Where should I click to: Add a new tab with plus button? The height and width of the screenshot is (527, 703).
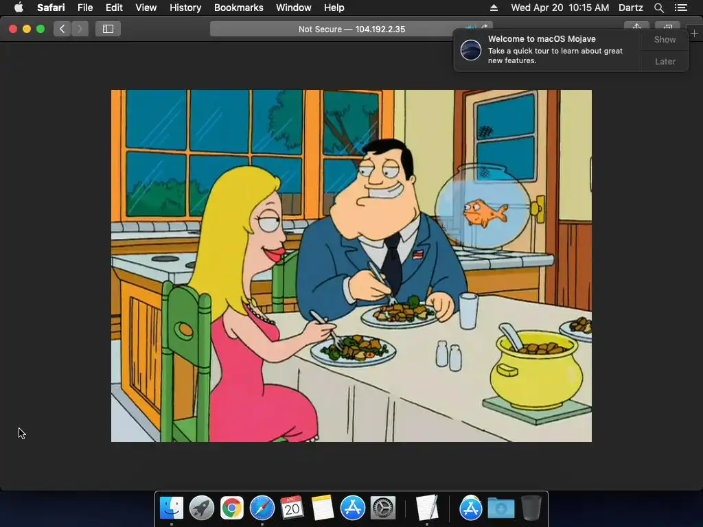[x=694, y=33]
